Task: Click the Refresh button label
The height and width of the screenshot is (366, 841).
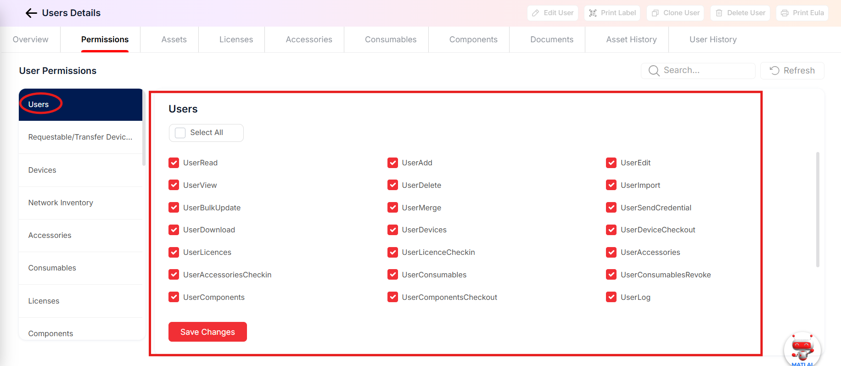Action: [x=799, y=71]
